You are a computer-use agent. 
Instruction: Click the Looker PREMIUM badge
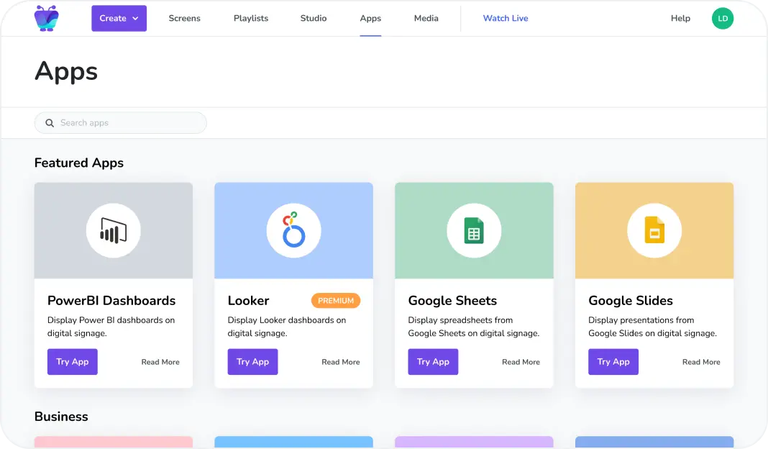pos(336,301)
